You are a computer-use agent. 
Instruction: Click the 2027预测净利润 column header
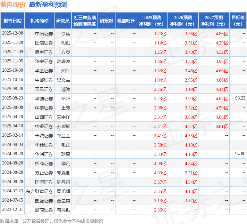click(214, 20)
